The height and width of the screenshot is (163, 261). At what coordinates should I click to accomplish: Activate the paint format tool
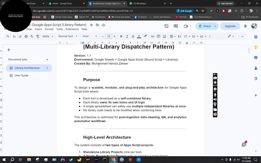(x=38, y=36)
